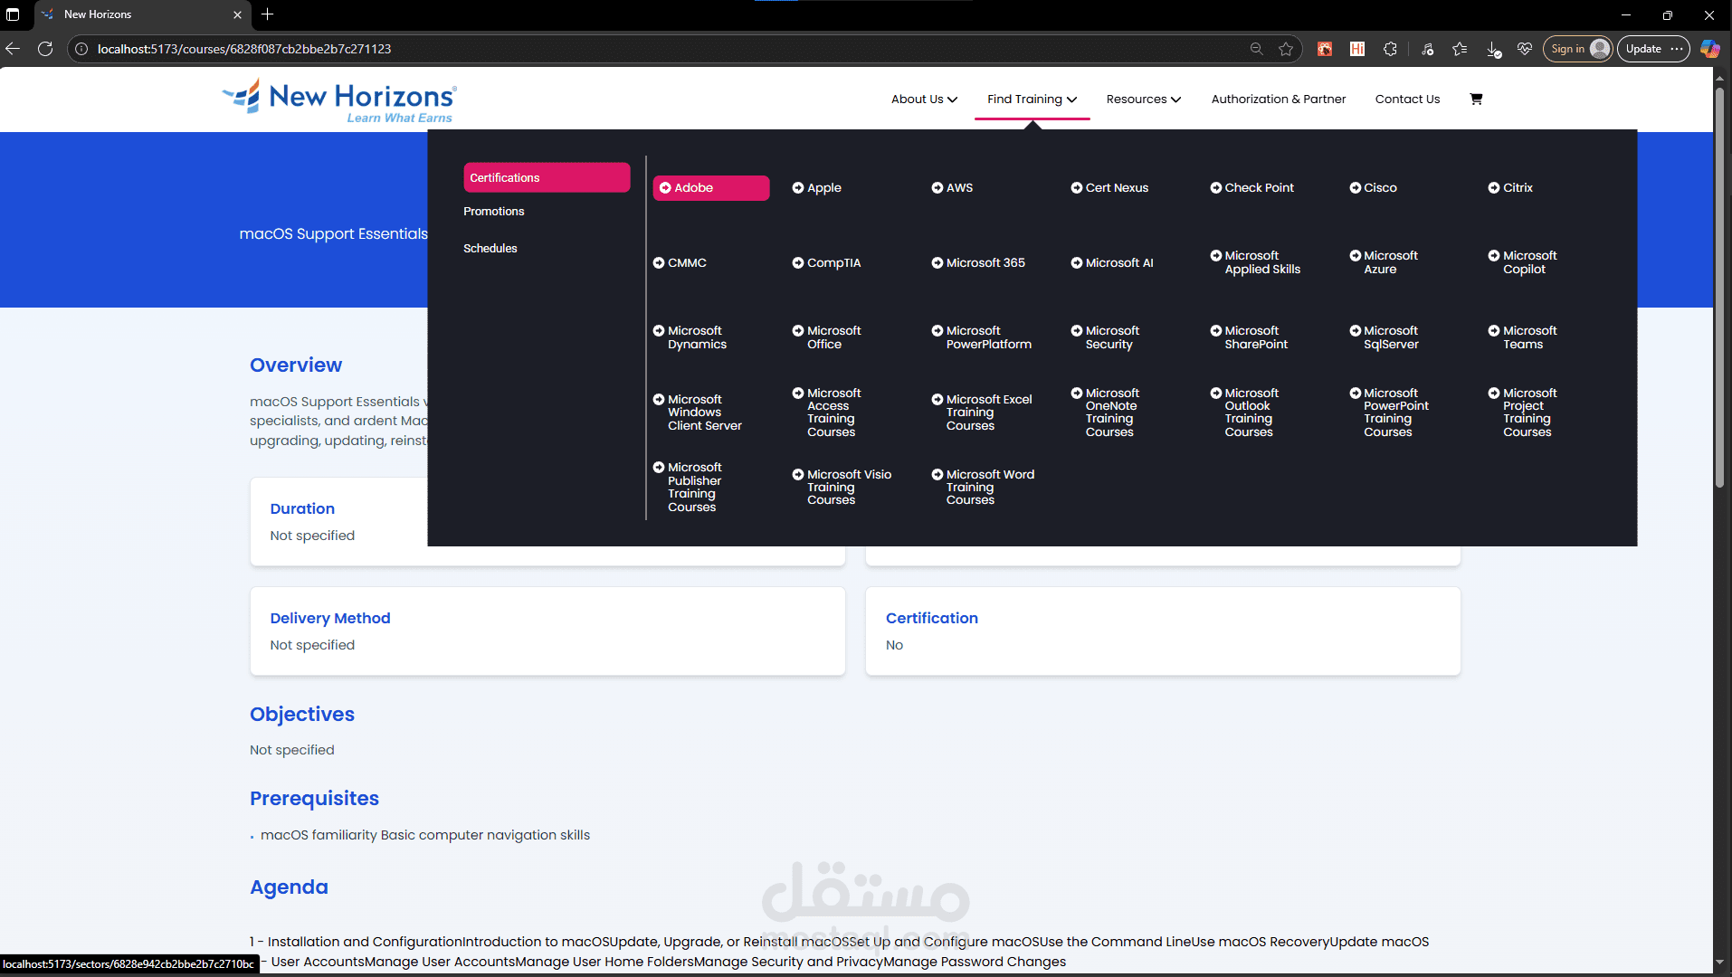Open browser downloads icon
1732x977 pixels.
pos(1493,49)
